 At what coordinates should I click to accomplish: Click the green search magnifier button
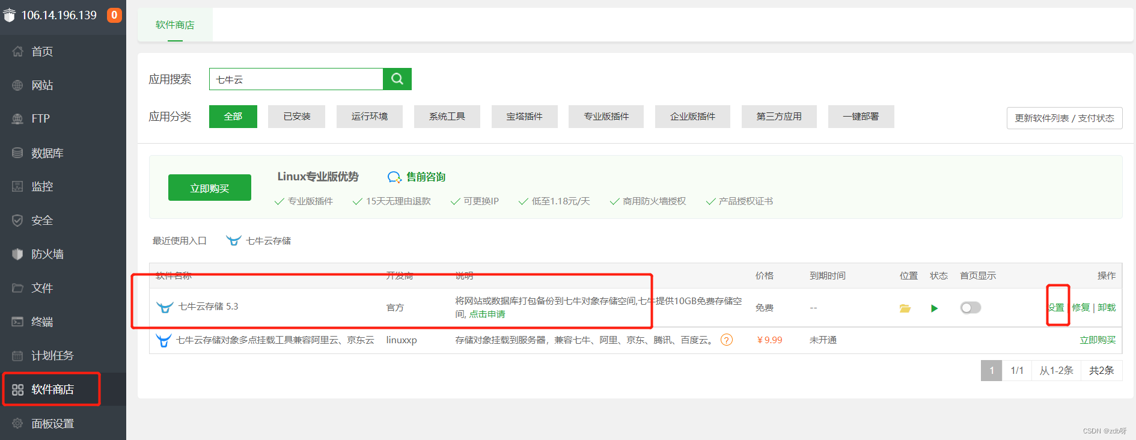click(x=397, y=79)
